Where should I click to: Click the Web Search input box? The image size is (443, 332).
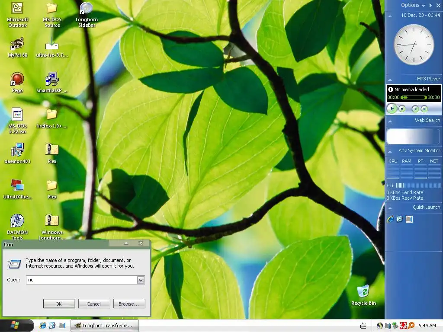click(x=413, y=137)
